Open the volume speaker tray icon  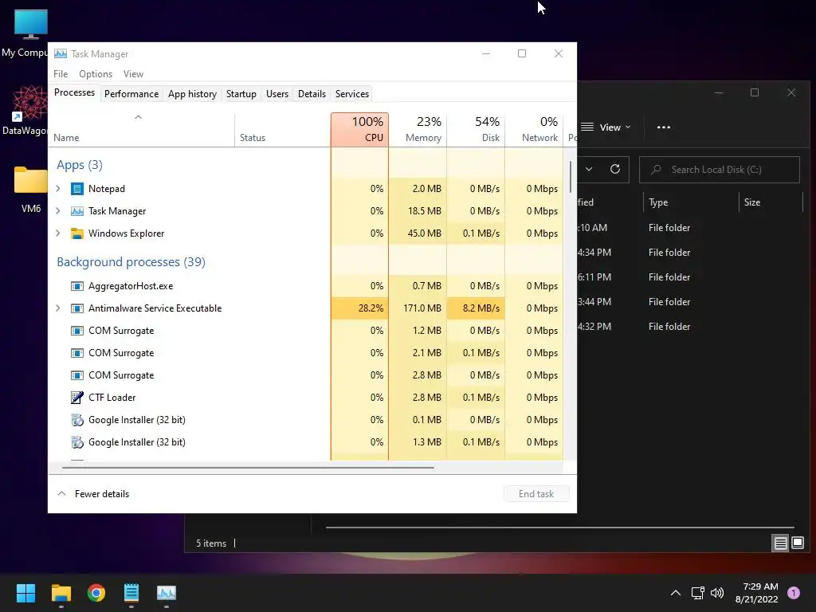(x=717, y=593)
